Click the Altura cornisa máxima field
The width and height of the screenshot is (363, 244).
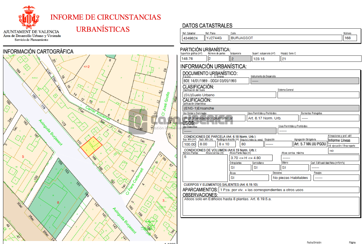(320, 158)
